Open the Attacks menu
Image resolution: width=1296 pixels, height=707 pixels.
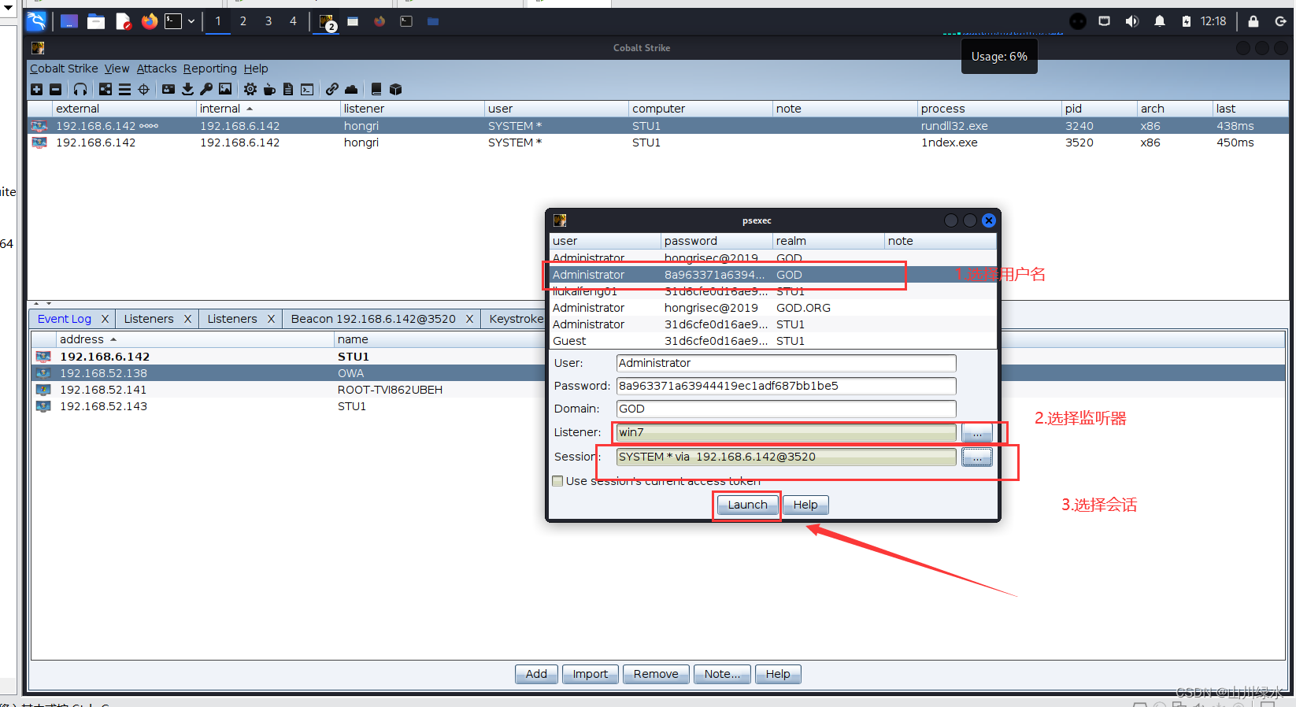coord(157,68)
